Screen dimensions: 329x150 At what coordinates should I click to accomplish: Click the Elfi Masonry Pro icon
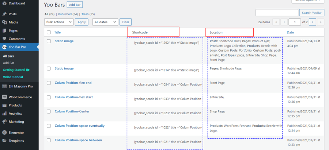[4, 86]
